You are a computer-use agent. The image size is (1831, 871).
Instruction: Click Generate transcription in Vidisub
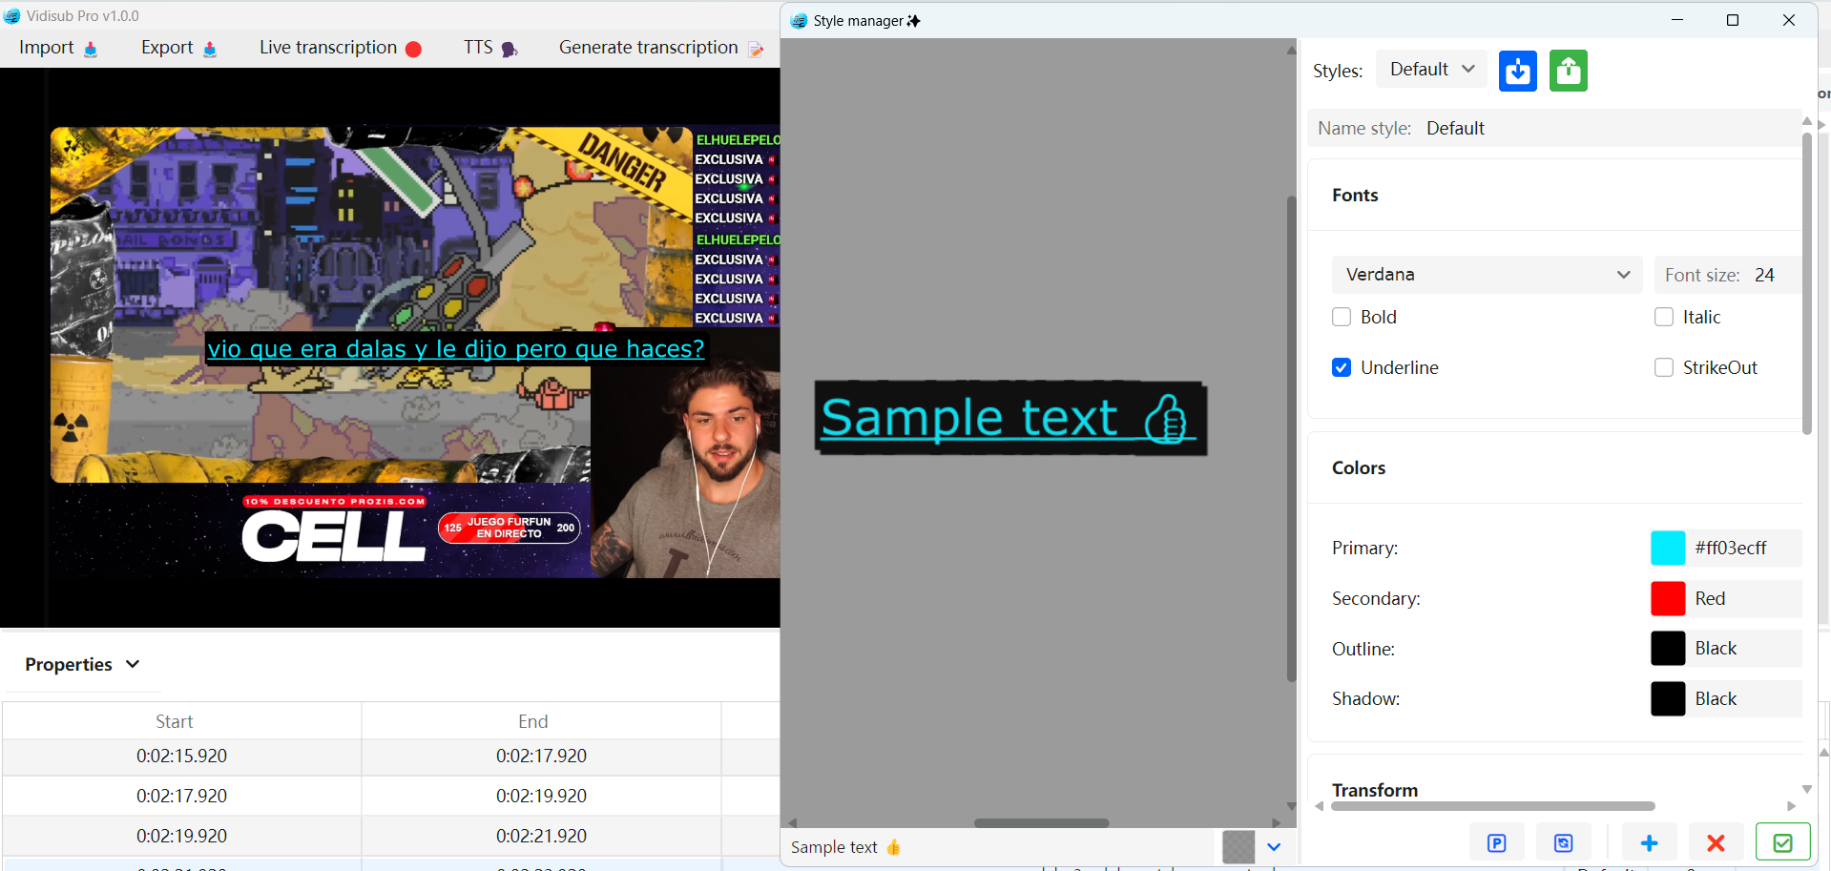pyautogui.click(x=661, y=48)
